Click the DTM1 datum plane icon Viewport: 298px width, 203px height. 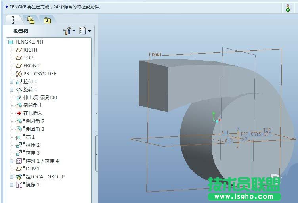coord(19,169)
